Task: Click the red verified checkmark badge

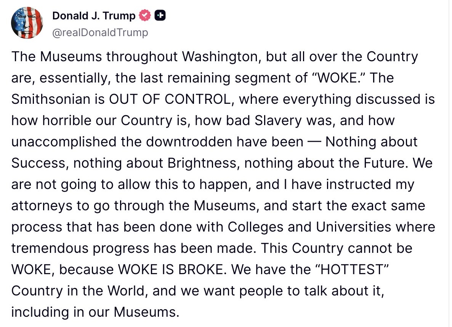Action: [144, 16]
